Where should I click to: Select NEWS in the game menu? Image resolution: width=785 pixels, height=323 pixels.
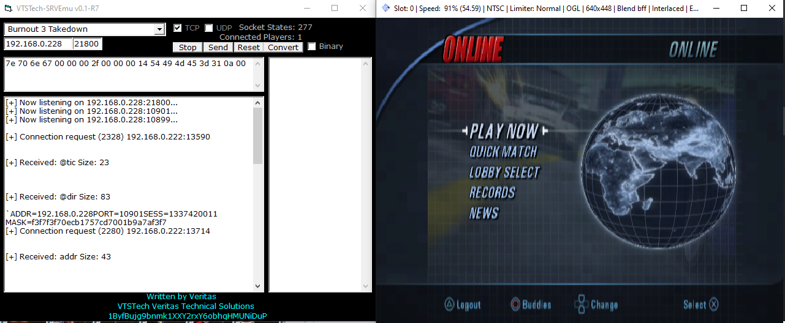[484, 213]
